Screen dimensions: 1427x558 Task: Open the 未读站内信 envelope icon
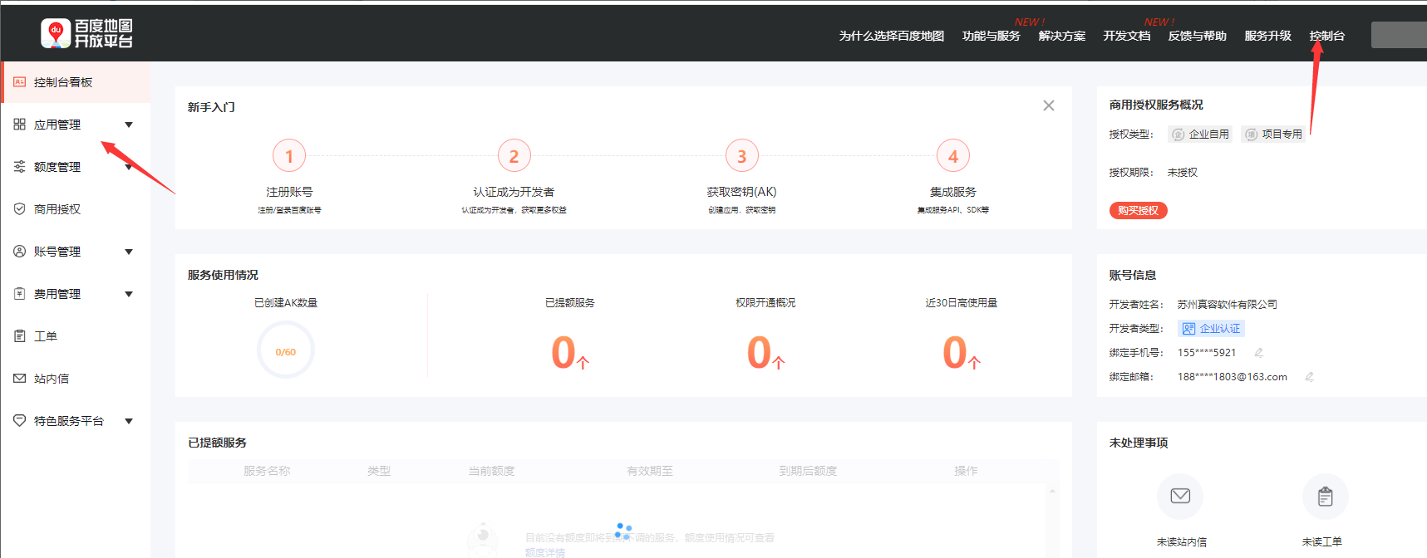(x=1179, y=497)
